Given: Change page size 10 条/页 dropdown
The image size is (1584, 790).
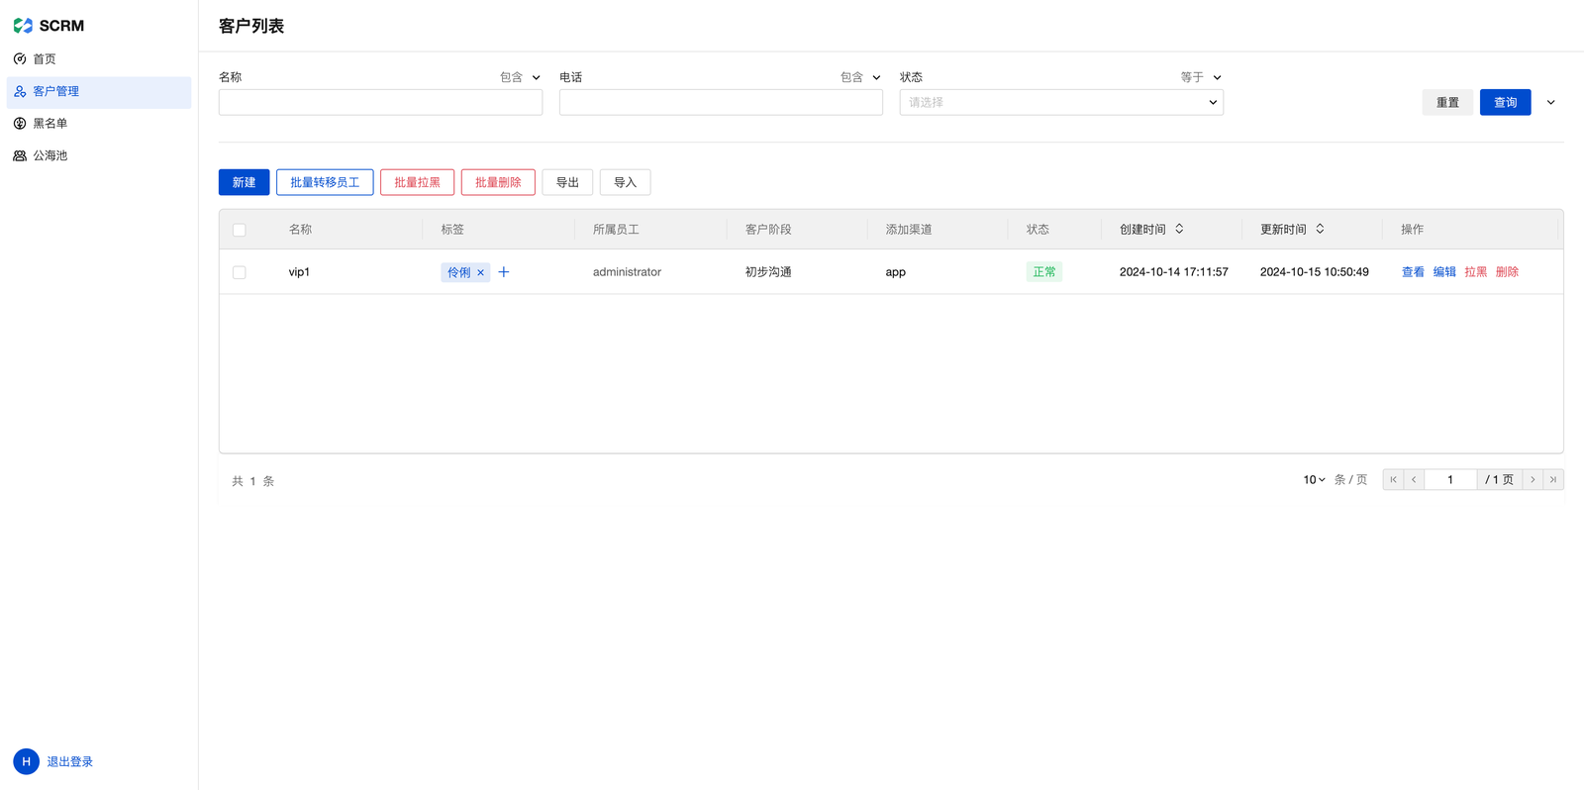Looking at the screenshot, I should 1314,480.
